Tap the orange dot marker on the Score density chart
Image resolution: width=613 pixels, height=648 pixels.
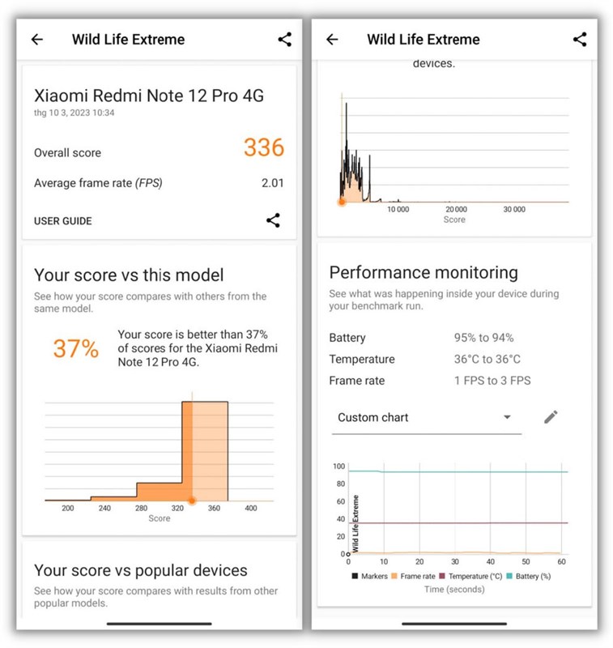pos(342,200)
